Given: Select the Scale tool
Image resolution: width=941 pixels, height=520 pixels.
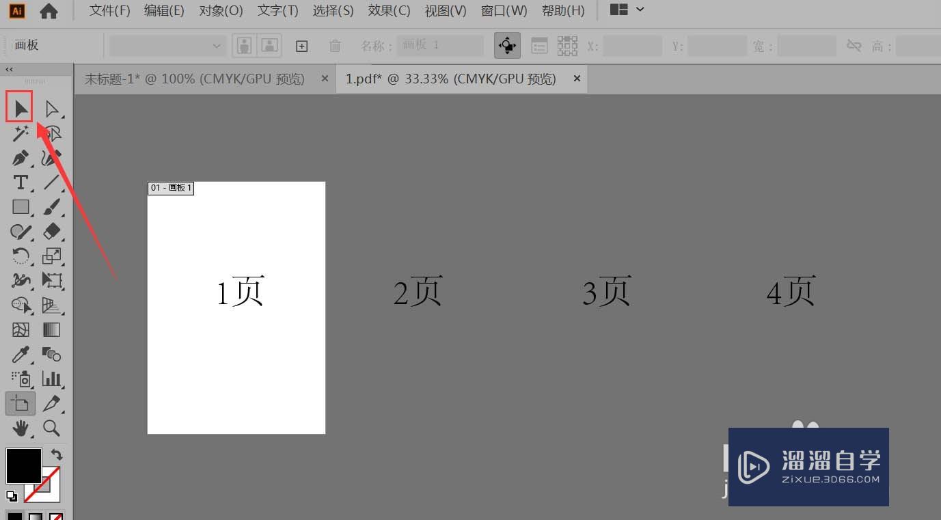Looking at the screenshot, I should (52, 256).
